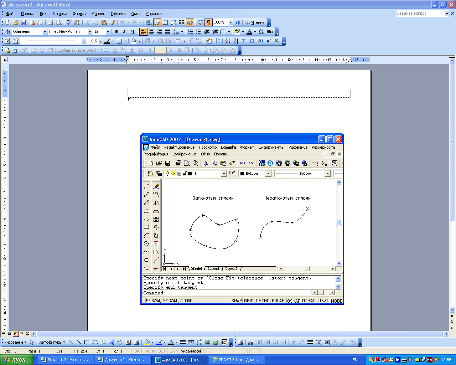Toggle underline with the Ч button

click(x=133, y=32)
